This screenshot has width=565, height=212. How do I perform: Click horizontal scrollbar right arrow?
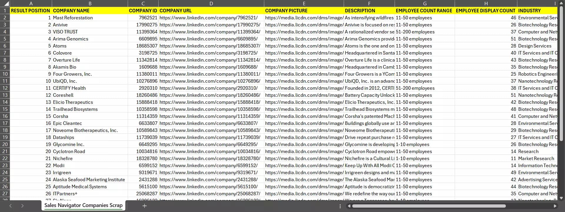[x=555, y=206]
